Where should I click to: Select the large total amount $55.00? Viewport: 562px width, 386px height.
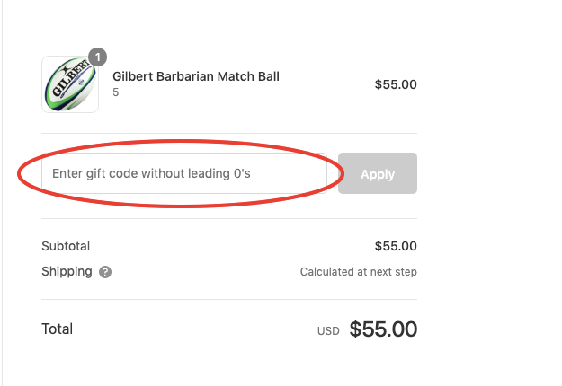[x=383, y=329]
